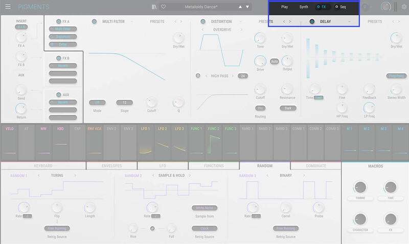This screenshot has height=244, width=409.
Task: Open the filter Slope 12 selector
Action: pyautogui.click(x=124, y=102)
